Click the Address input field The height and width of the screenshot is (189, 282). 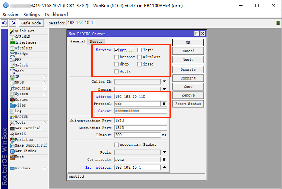(x=140, y=97)
